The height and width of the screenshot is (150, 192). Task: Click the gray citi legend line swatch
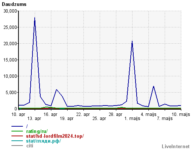point(17,146)
